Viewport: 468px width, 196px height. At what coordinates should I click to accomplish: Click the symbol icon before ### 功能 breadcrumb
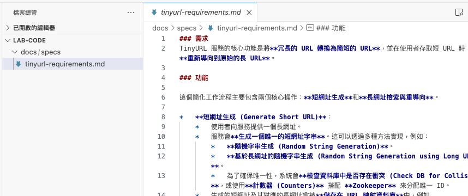pos(310,28)
